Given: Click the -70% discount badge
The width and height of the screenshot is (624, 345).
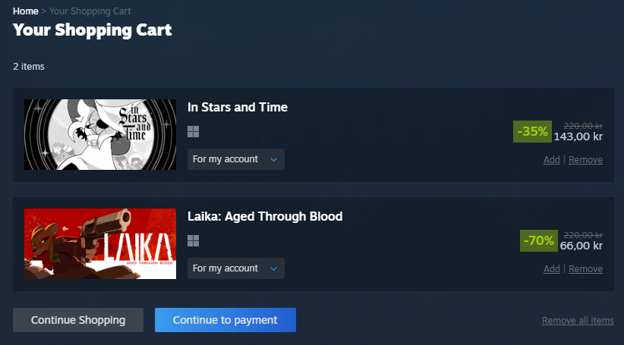Looking at the screenshot, I should pos(538,240).
